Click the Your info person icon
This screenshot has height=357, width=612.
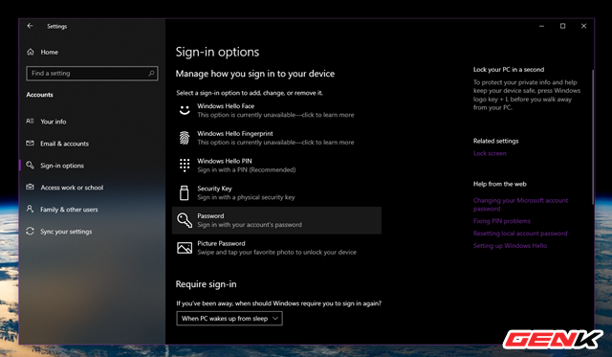point(30,122)
